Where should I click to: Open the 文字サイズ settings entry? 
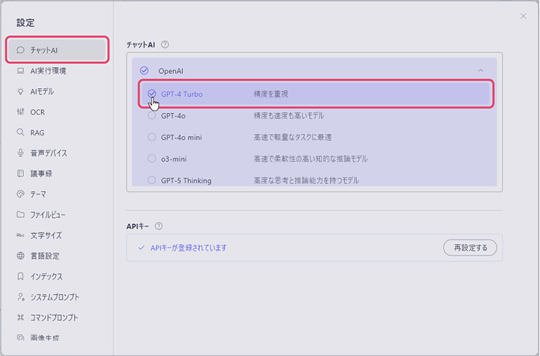click(x=46, y=235)
